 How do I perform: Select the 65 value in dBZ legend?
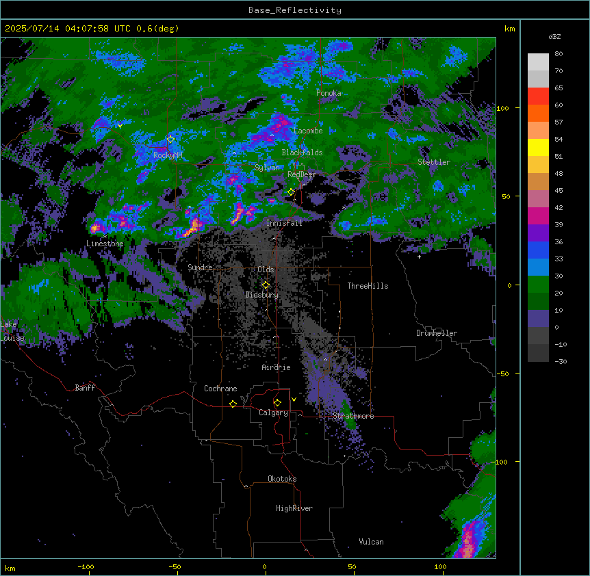pos(559,88)
